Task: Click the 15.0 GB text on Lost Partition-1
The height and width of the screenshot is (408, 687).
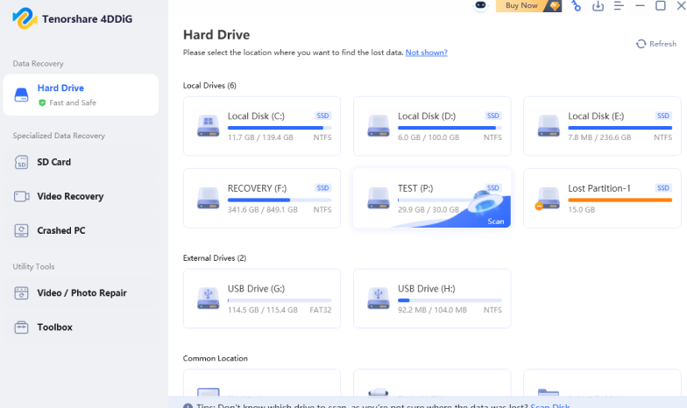Action: coord(582,210)
